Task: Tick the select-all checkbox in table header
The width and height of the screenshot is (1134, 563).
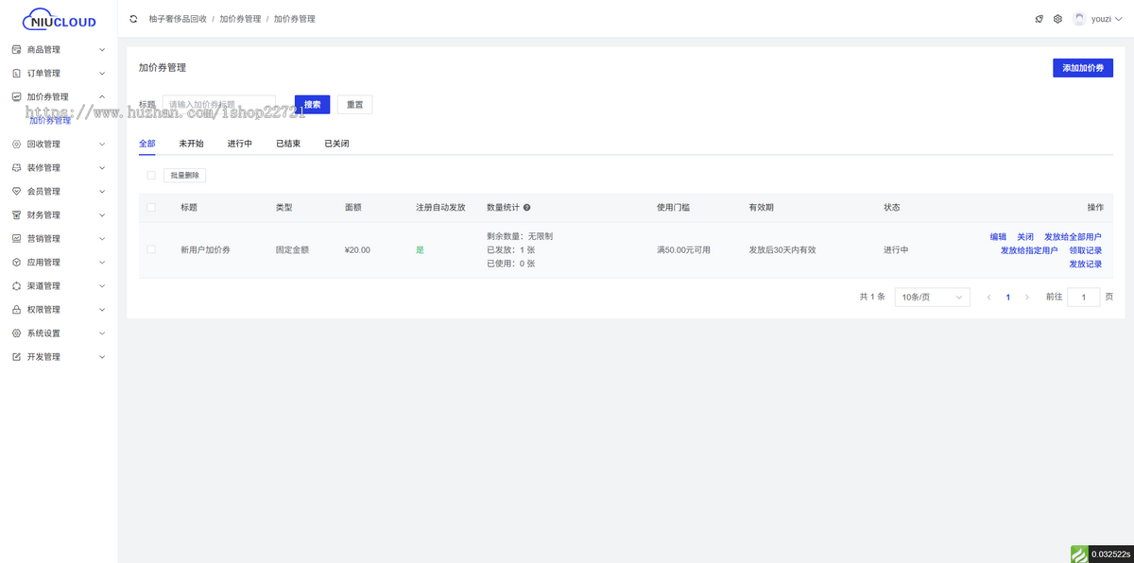Action: pos(151,208)
